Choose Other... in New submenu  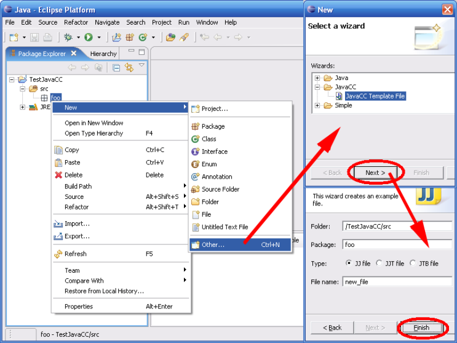[240, 244]
